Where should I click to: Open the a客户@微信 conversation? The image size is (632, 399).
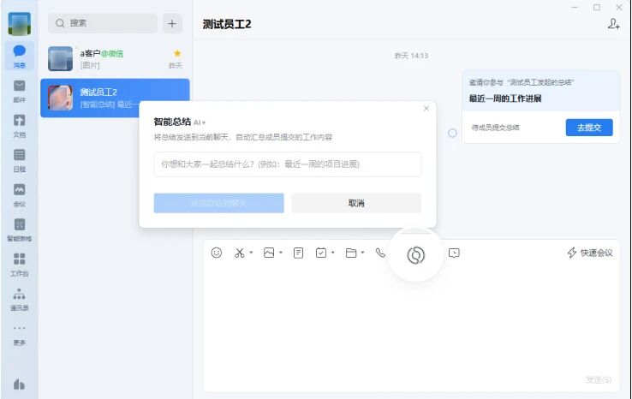(x=115, y=59)
